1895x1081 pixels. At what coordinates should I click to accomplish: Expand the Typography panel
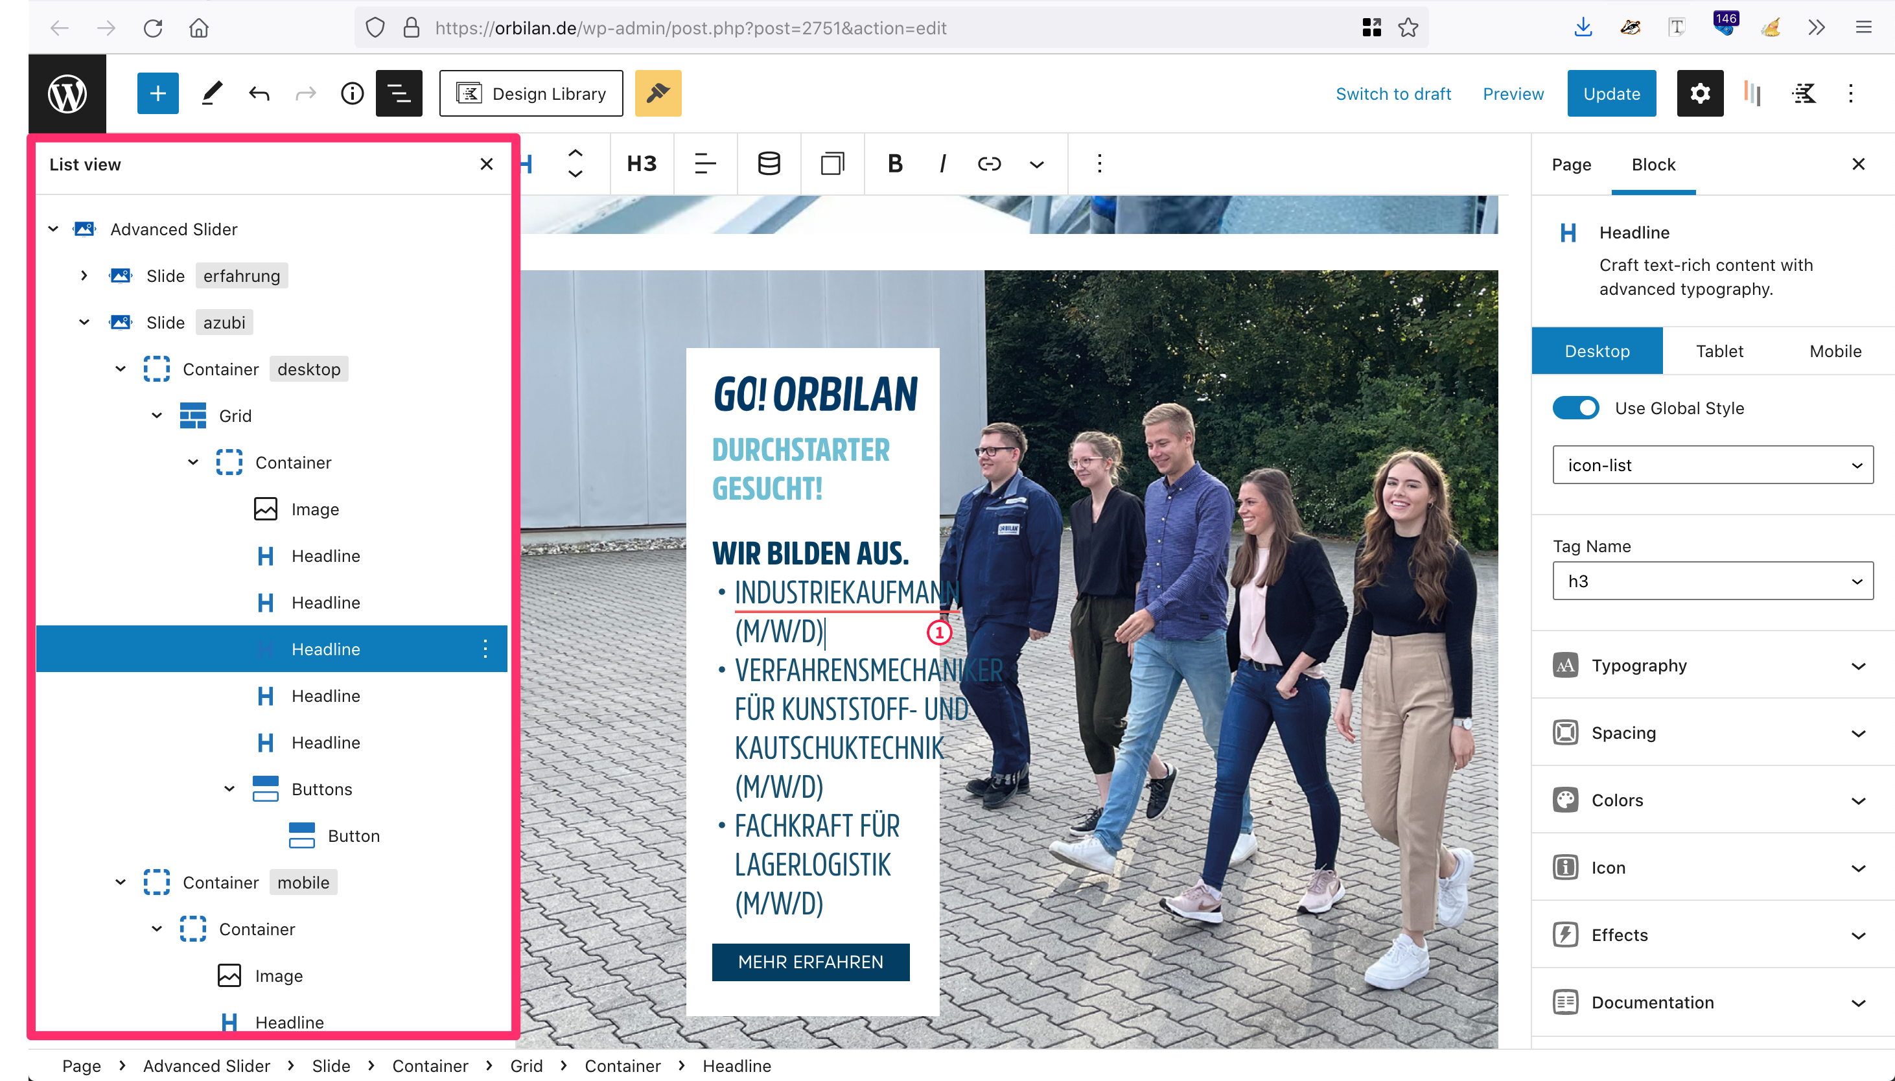[1712, 665]
